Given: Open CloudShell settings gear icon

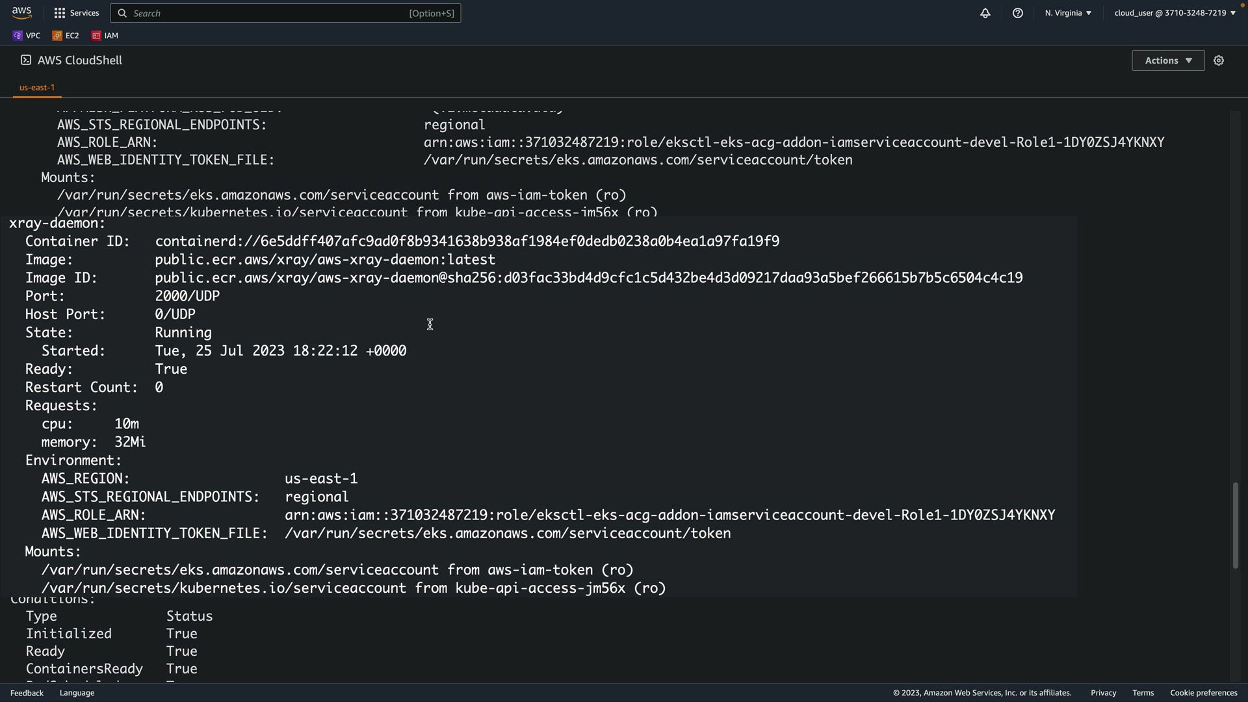Looking at the screenshot, I should 1219,60.
